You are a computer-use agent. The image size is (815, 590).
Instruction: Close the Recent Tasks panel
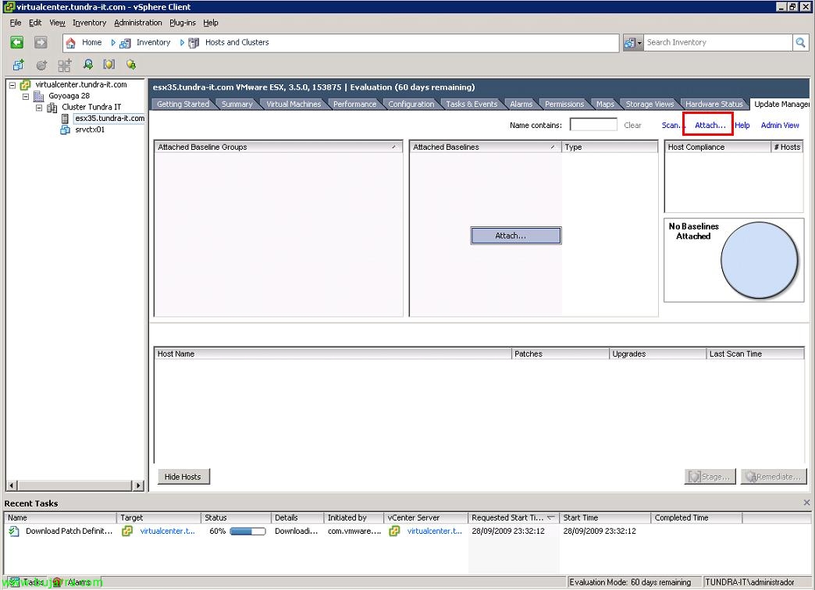[806, 503]
